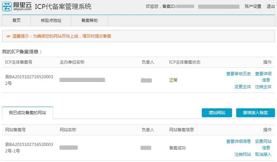Viewport: 277px width, 162px height.
Task: Open 查看详细信息 for the website
Action: (x=238, y=142)
